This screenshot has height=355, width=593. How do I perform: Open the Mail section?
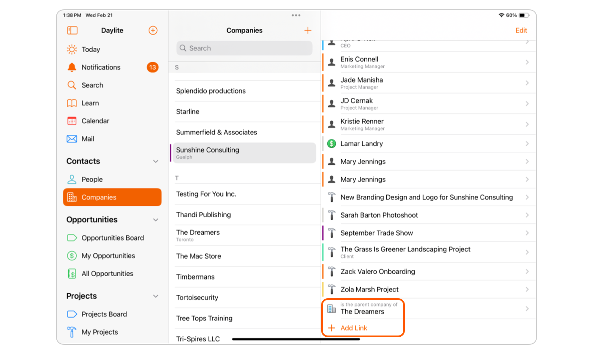[88, 139]
